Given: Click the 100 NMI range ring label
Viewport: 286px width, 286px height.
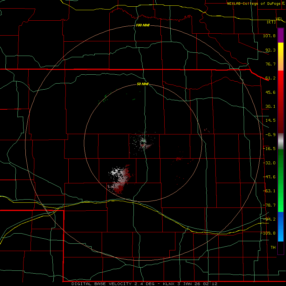Looking at the screenshot, I should click(143, 25).
